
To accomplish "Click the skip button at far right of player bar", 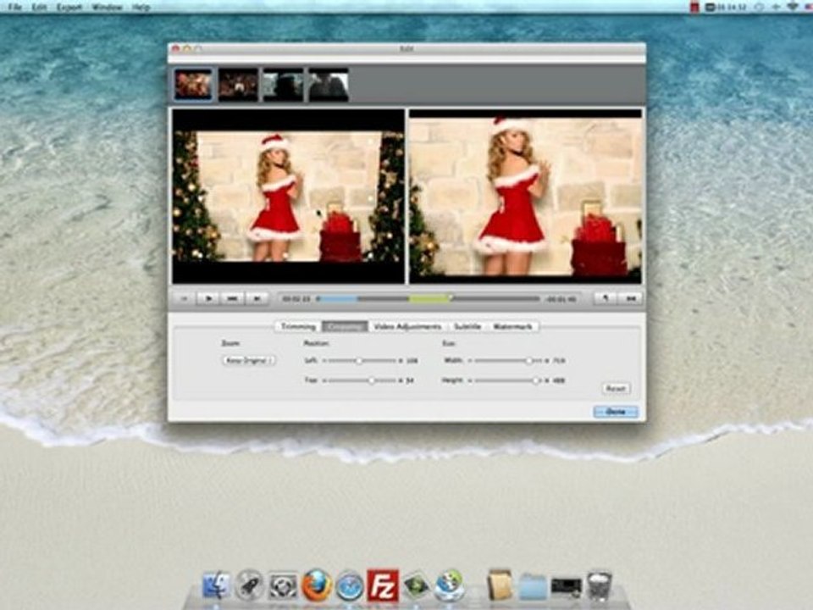I will [630, 298].
